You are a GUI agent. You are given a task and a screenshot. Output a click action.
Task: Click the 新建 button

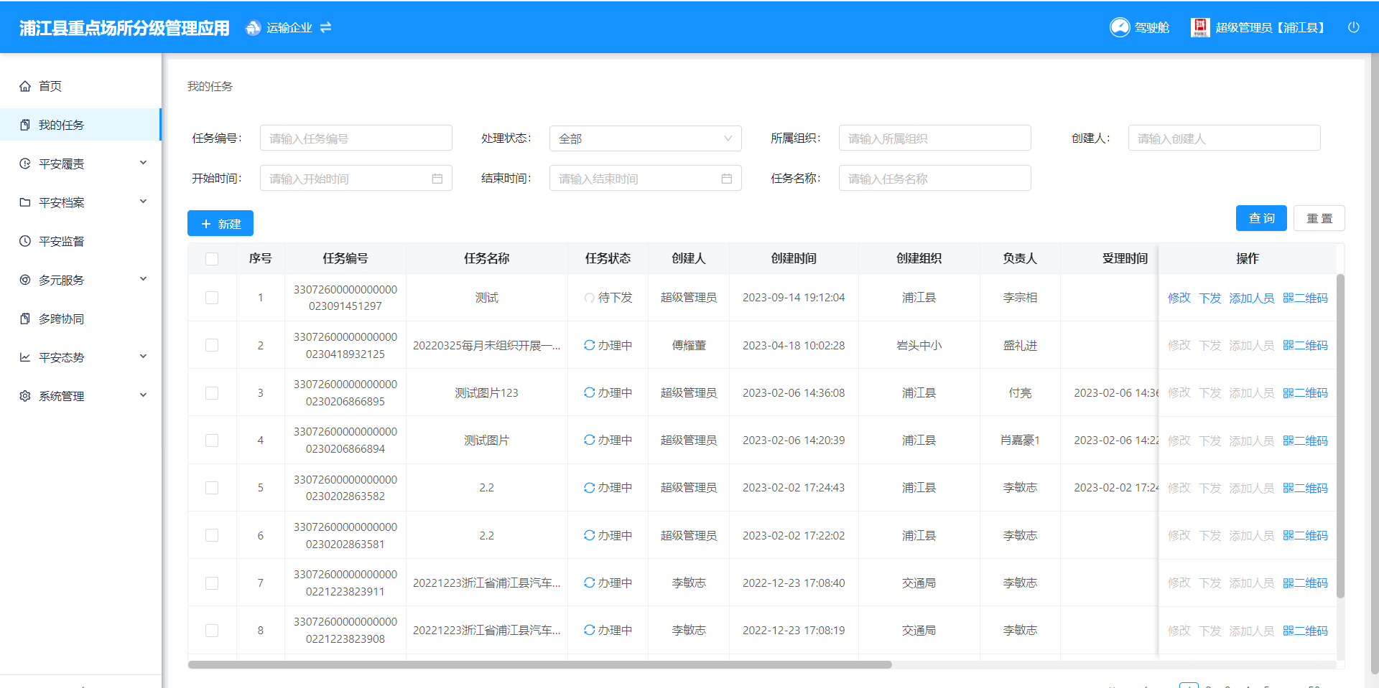click(x=220, y=224)
